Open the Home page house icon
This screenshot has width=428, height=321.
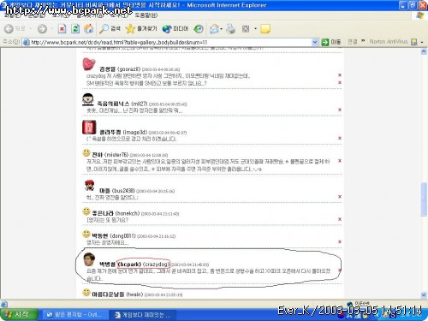pos(89,28)
